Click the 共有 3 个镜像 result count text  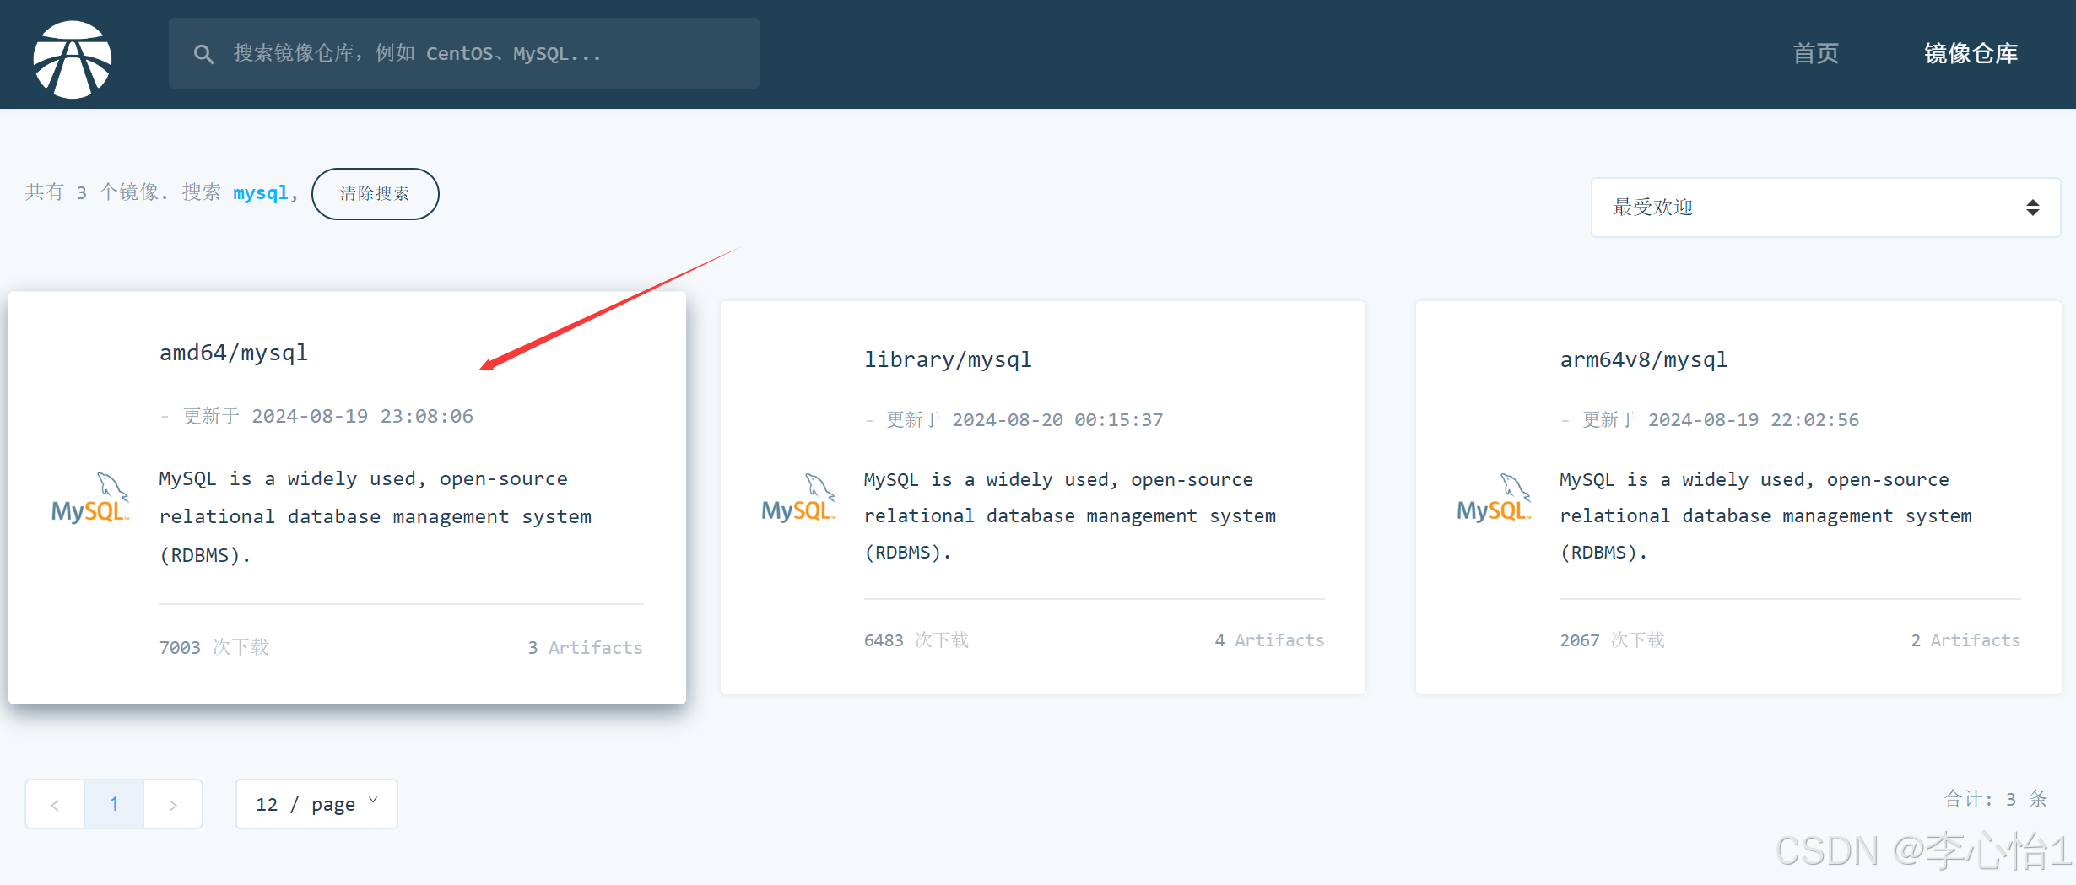pos(97,192)
